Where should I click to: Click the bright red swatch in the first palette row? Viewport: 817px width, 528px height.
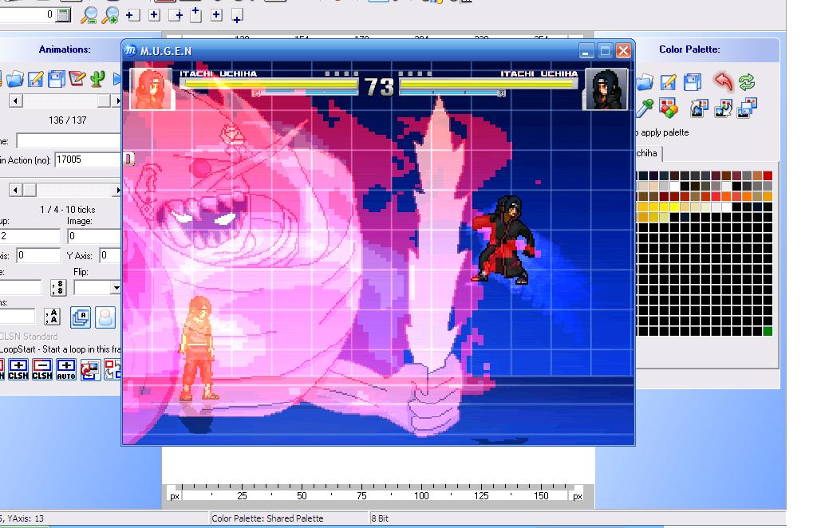coord(768,176)
